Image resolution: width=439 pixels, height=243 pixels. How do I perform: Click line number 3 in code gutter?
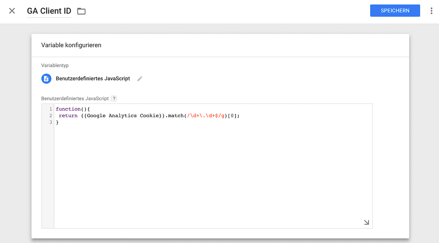tap(51, 123)
